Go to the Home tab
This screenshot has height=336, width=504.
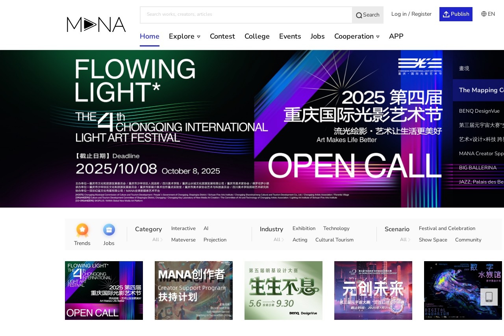[x=150, y=36]
